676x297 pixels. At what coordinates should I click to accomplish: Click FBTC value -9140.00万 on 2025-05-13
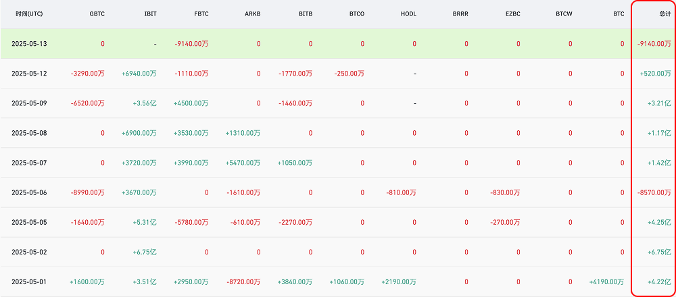pos(191,43)
